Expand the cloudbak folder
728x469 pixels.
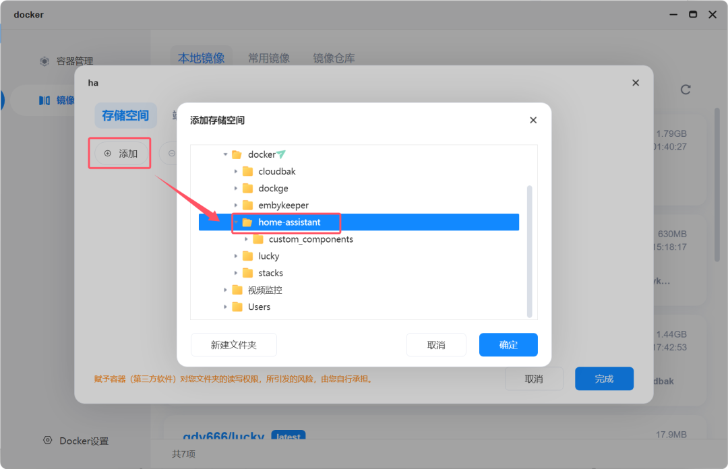click(x=236, y=171)
